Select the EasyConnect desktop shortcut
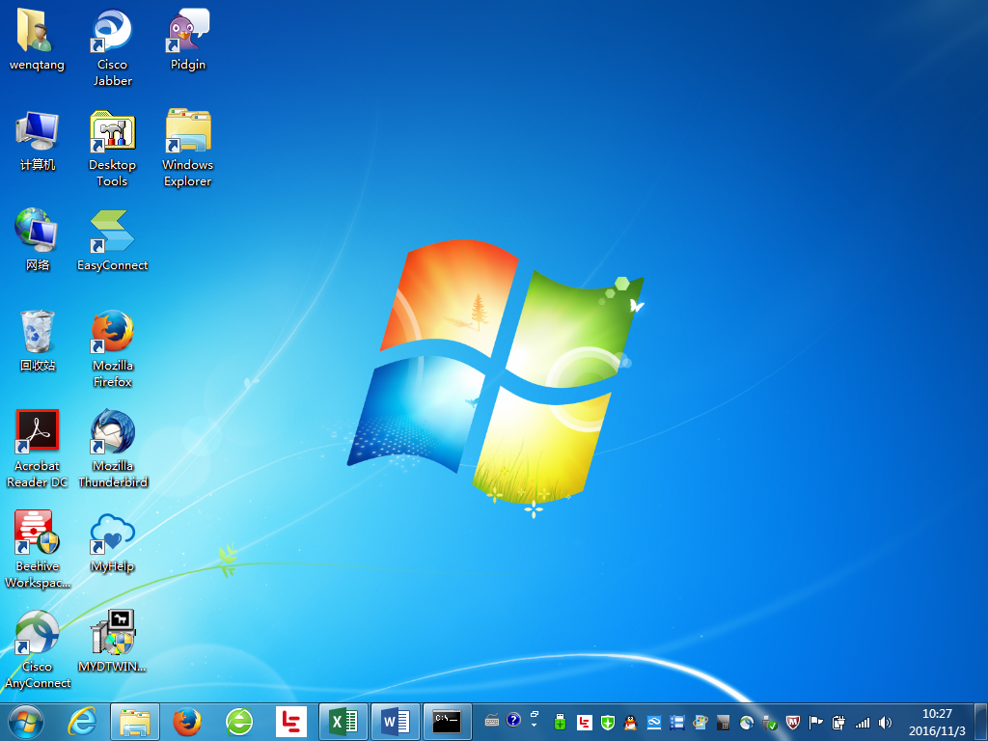 pyautogui.click(x=112, y=239)
